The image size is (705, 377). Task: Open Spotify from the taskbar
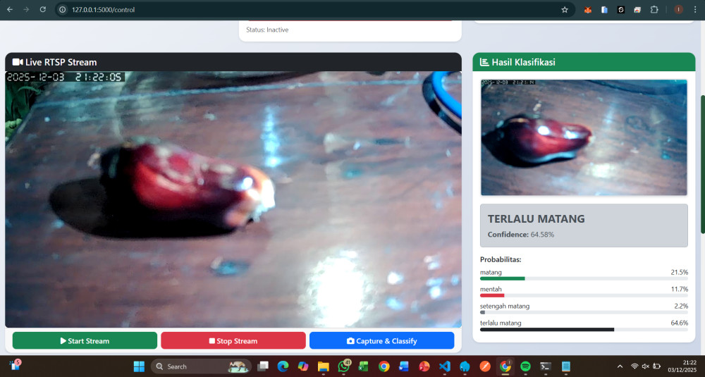click(525, 366)
